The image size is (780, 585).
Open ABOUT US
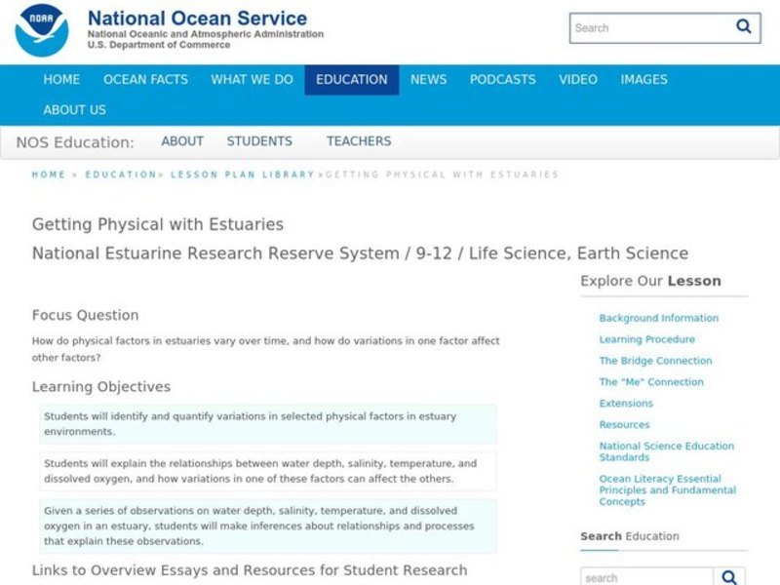click(x=75, y=110)
